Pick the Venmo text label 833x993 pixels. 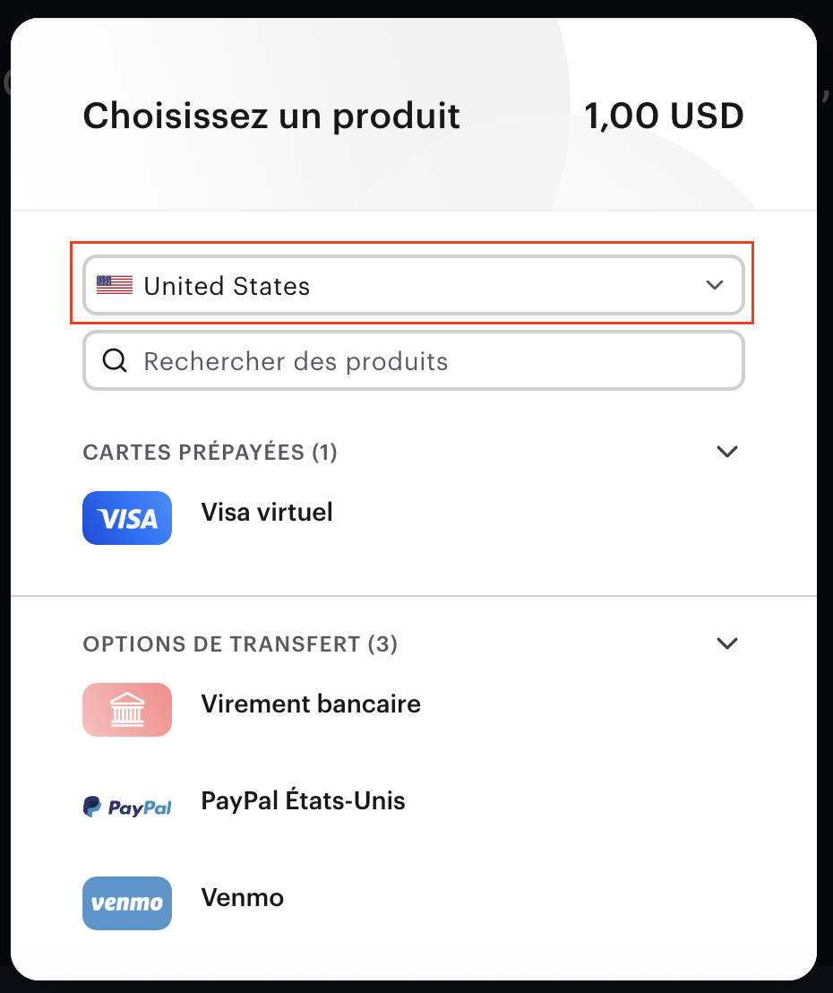242,898
